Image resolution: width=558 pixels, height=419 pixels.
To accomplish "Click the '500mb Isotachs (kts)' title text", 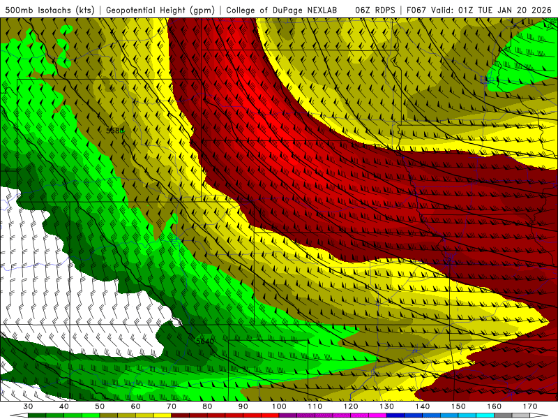I will [x=50, y=10].
